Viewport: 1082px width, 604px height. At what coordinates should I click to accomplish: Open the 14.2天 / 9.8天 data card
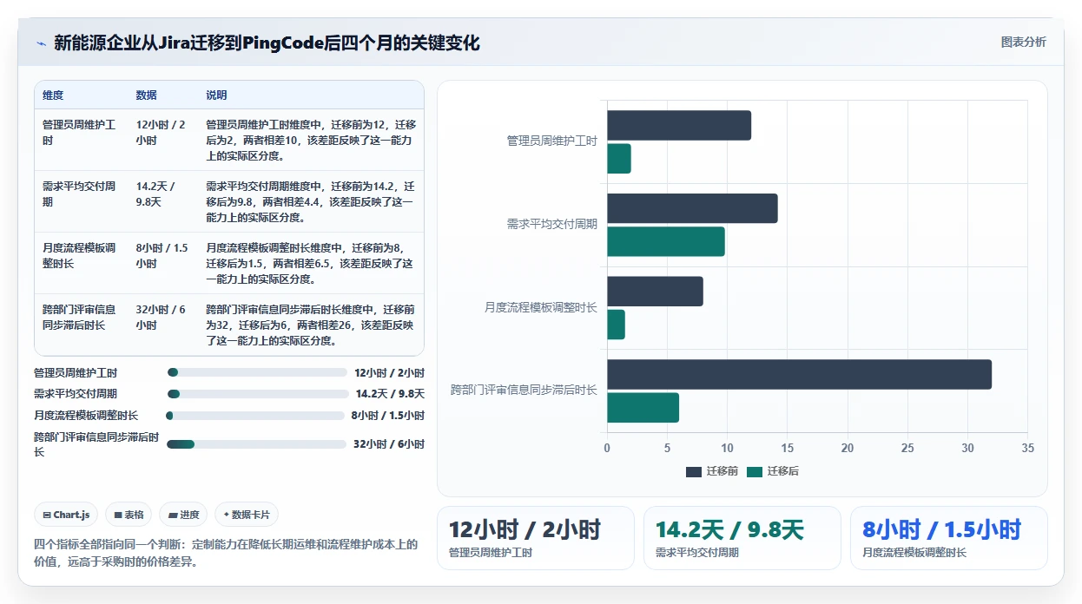[x=742, y=538]
